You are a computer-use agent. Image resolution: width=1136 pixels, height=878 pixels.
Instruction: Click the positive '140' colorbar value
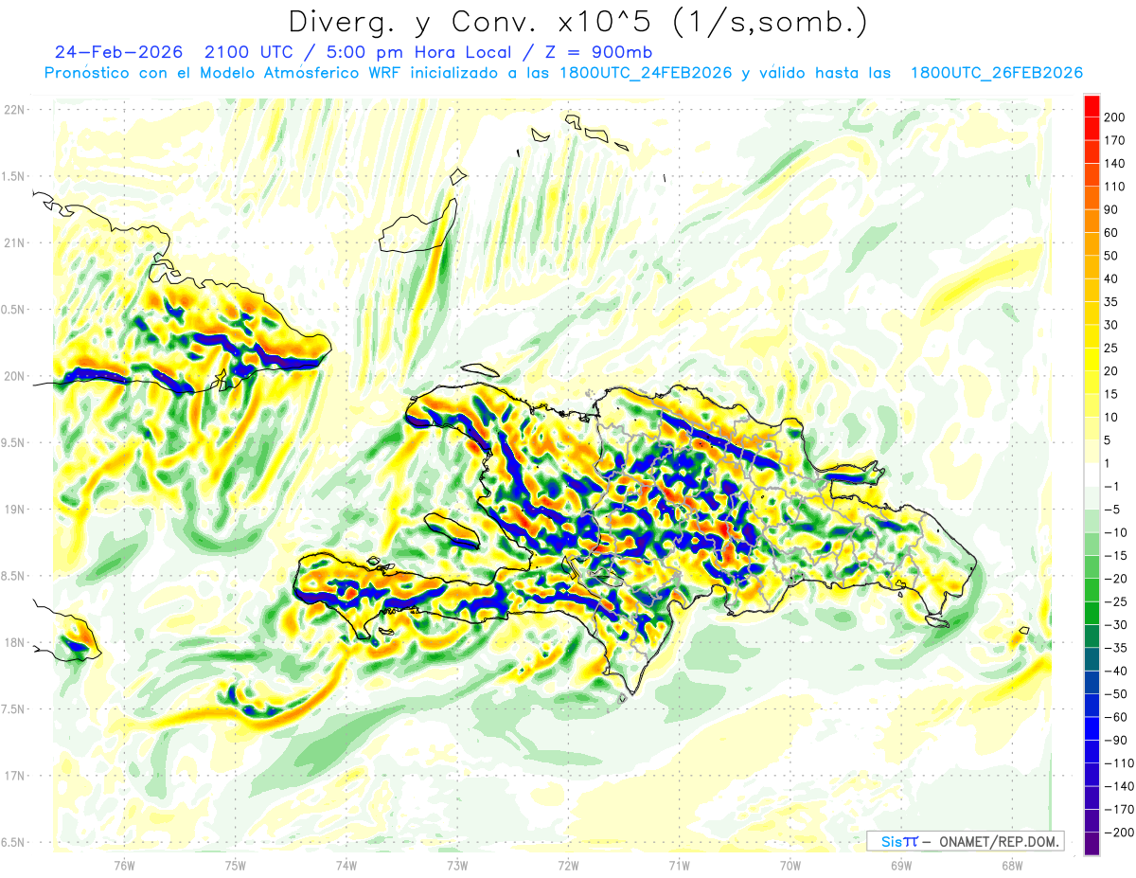tap(1114, 164)
